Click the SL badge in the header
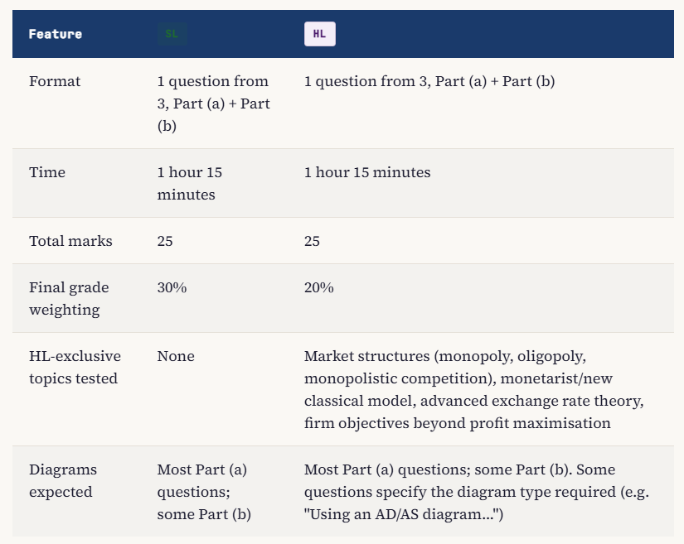 click(172, 34)
